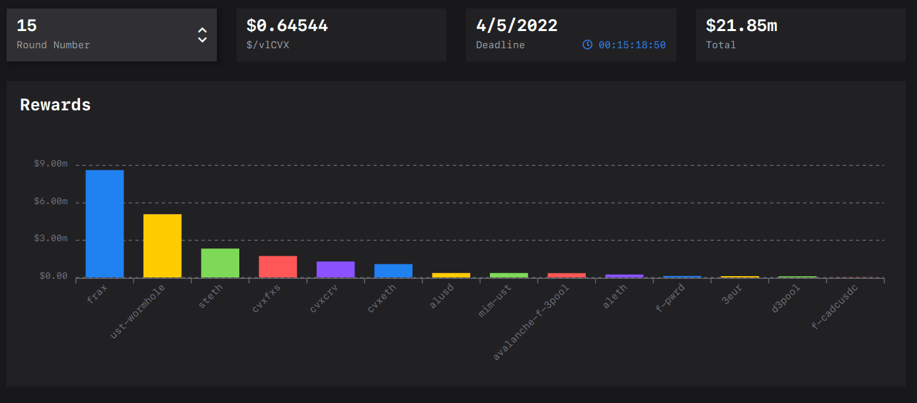Click the Rewards chart heading

click(56, 105)
